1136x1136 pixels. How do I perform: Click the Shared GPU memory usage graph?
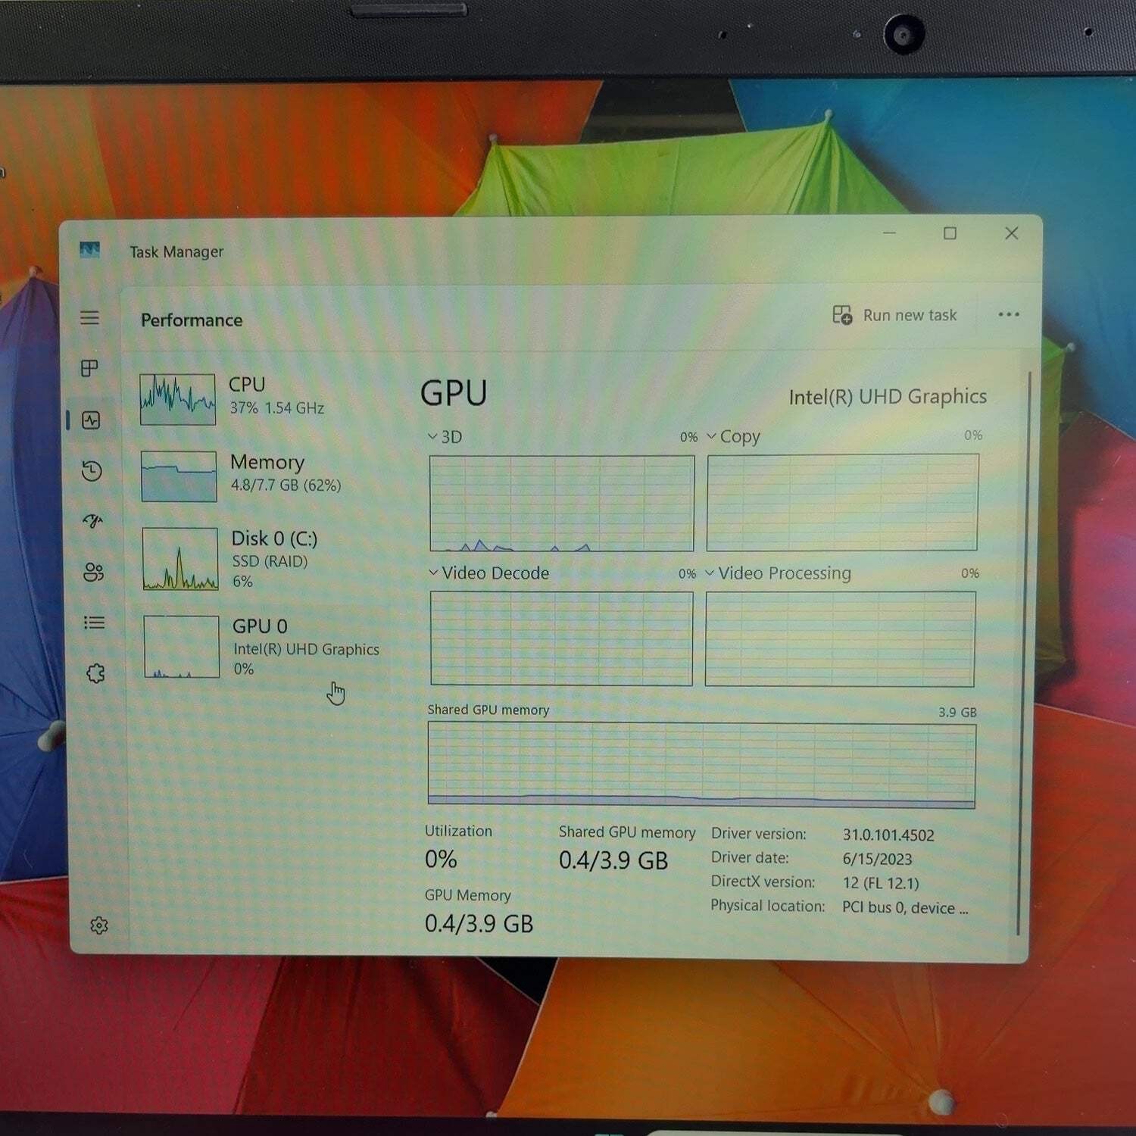click(x=701, y=766)
